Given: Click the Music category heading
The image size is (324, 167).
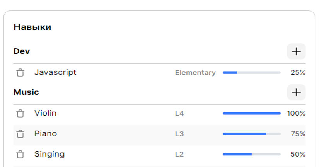Looking at the screenshot, I should click(26, 92).
